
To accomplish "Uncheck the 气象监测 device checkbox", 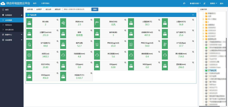I will 209,70.
